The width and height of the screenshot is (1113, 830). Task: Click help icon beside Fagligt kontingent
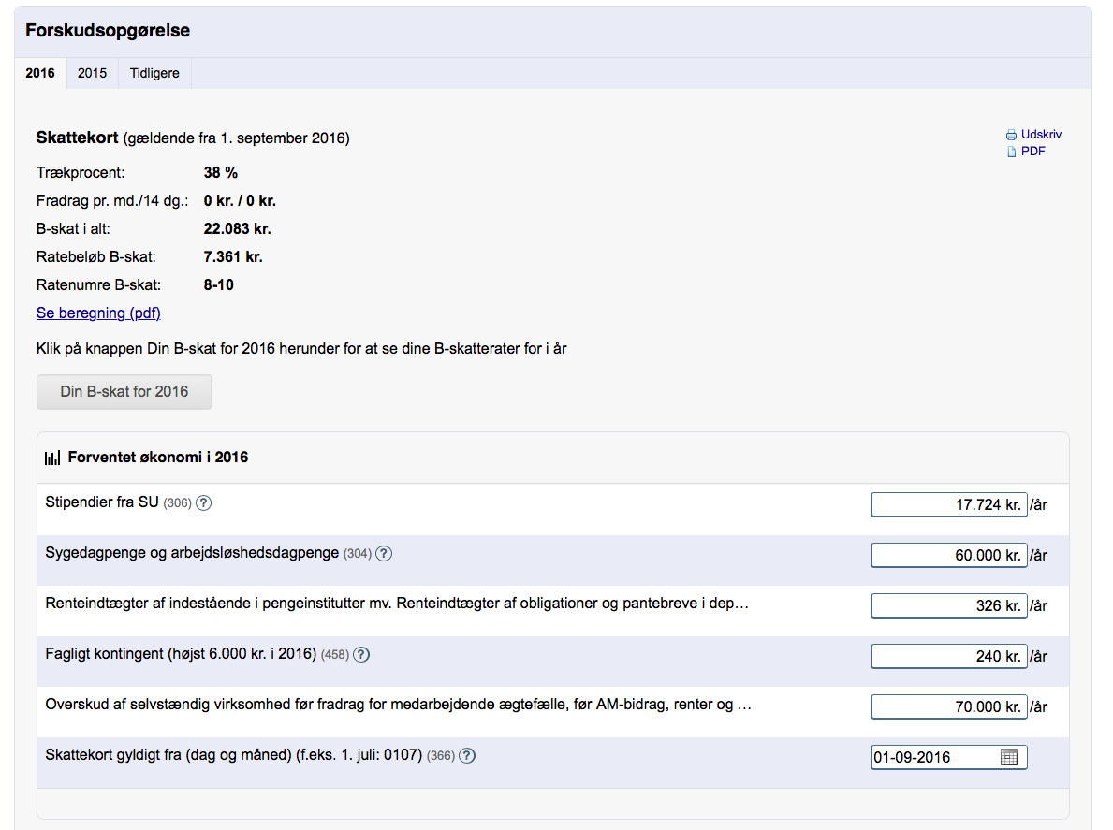361,654
